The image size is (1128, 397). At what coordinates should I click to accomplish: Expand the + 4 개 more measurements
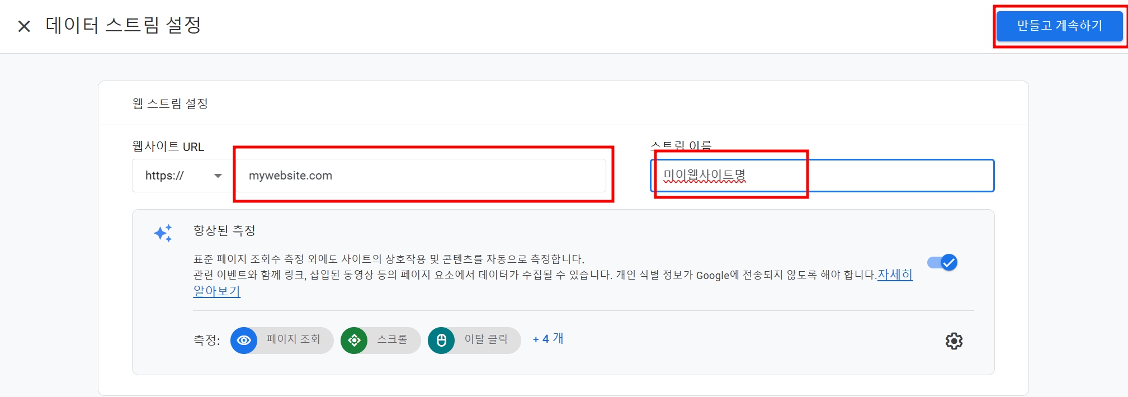point(548,339)
